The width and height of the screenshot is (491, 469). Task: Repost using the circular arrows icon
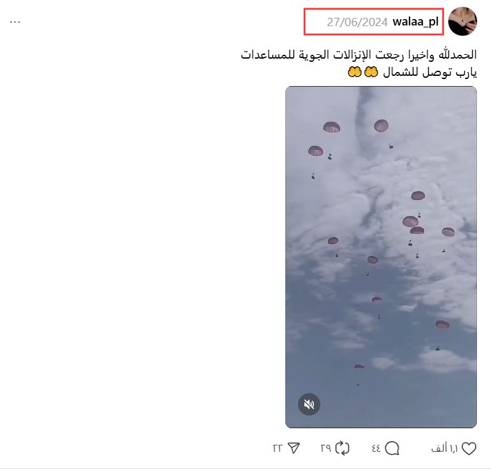pos(342,449)
